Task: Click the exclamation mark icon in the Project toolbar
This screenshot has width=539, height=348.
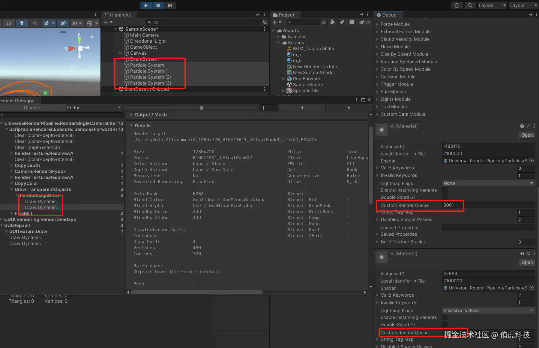Action: click(x=352, y=22)
